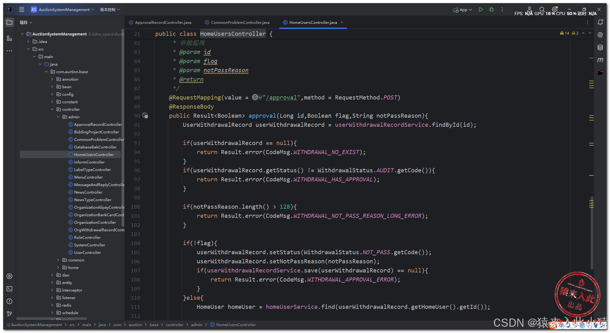Open the Database tool window icon
Image resolution: width=610 pixels, height=333 pixels.
[600, 47]
